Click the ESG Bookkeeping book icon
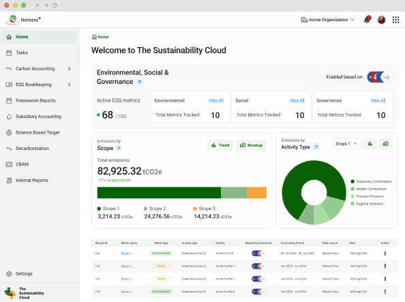 point(9,85)
